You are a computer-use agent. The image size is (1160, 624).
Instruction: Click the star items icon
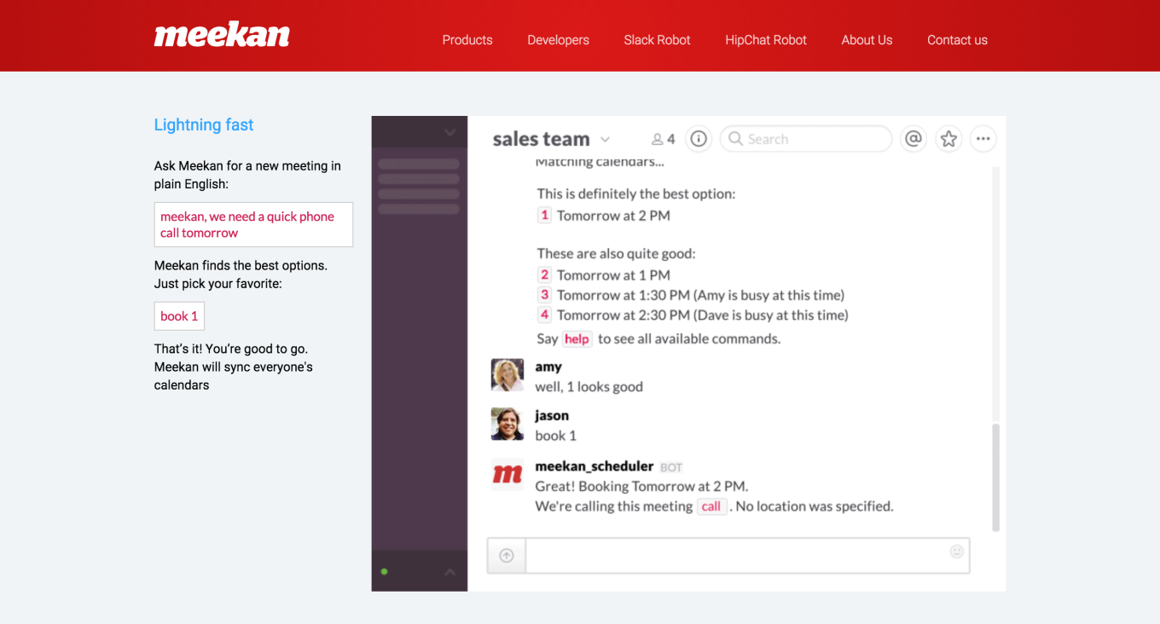tap(948, 139)
